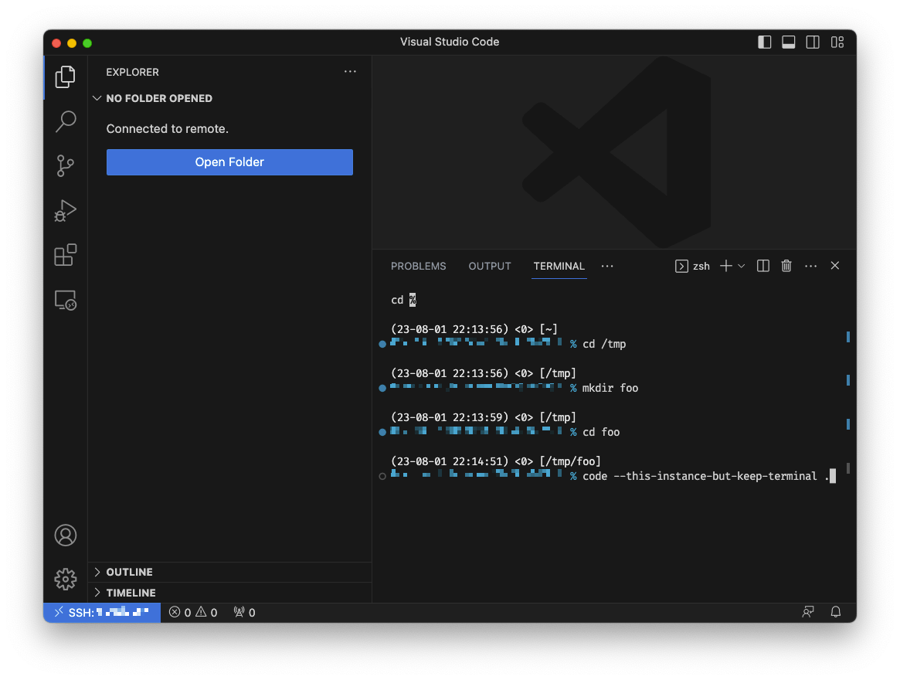Toggle secondary side bar visibility
900x680 pixels.
click(813, 42)
